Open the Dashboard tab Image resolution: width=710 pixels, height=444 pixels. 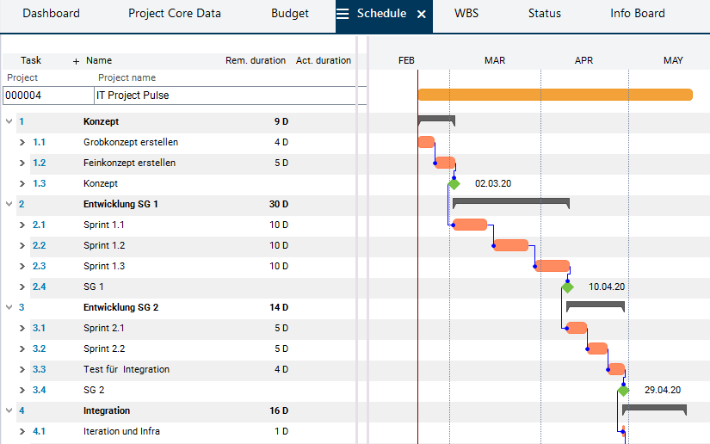click(51, 14)
